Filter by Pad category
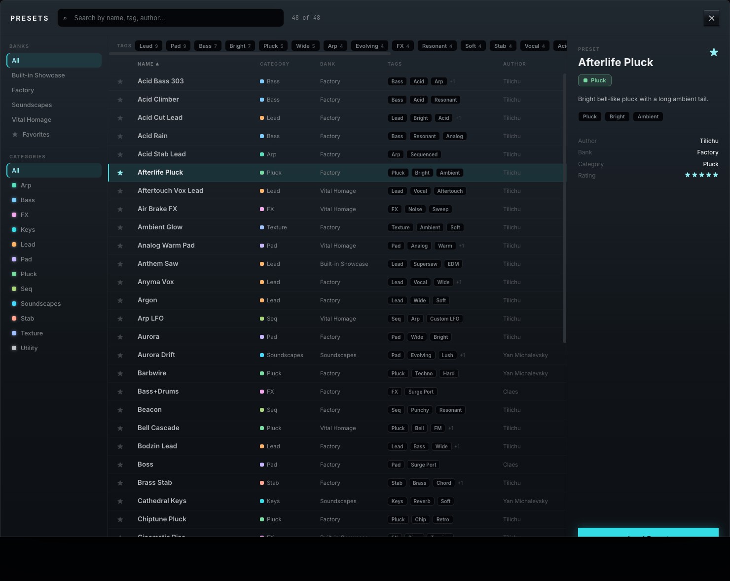 point(54,259)
